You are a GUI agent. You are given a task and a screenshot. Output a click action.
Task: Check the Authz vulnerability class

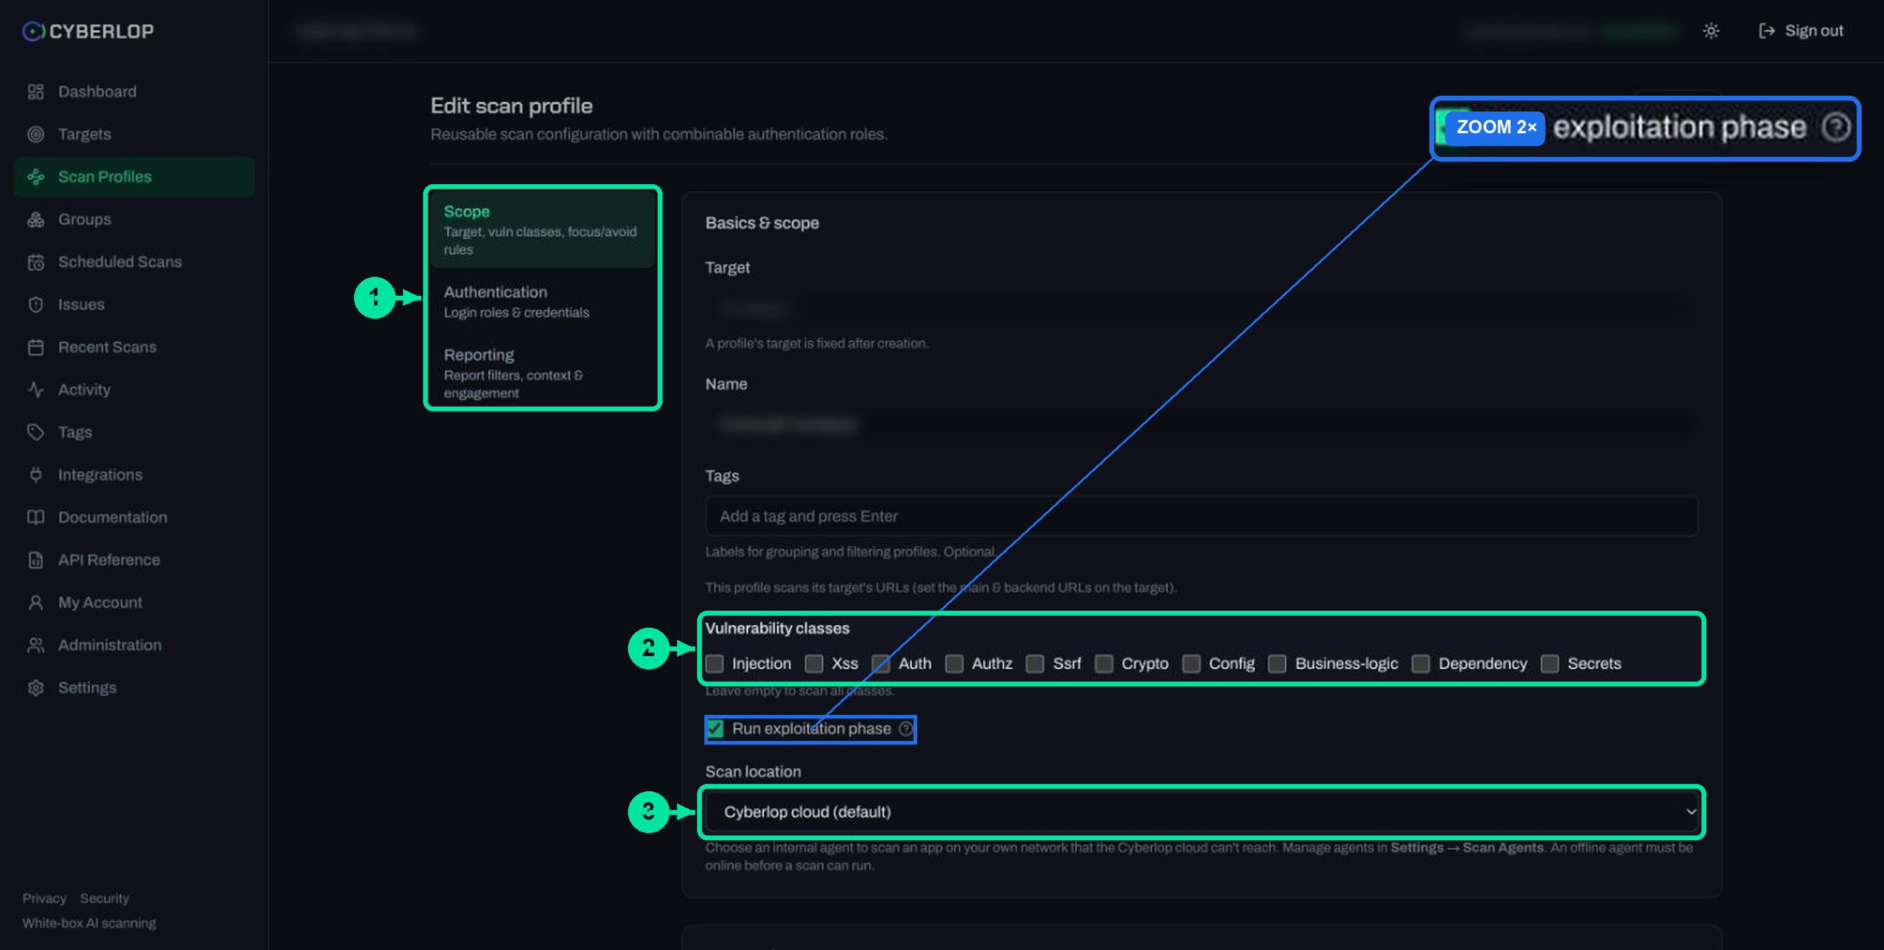pos(955,663)
